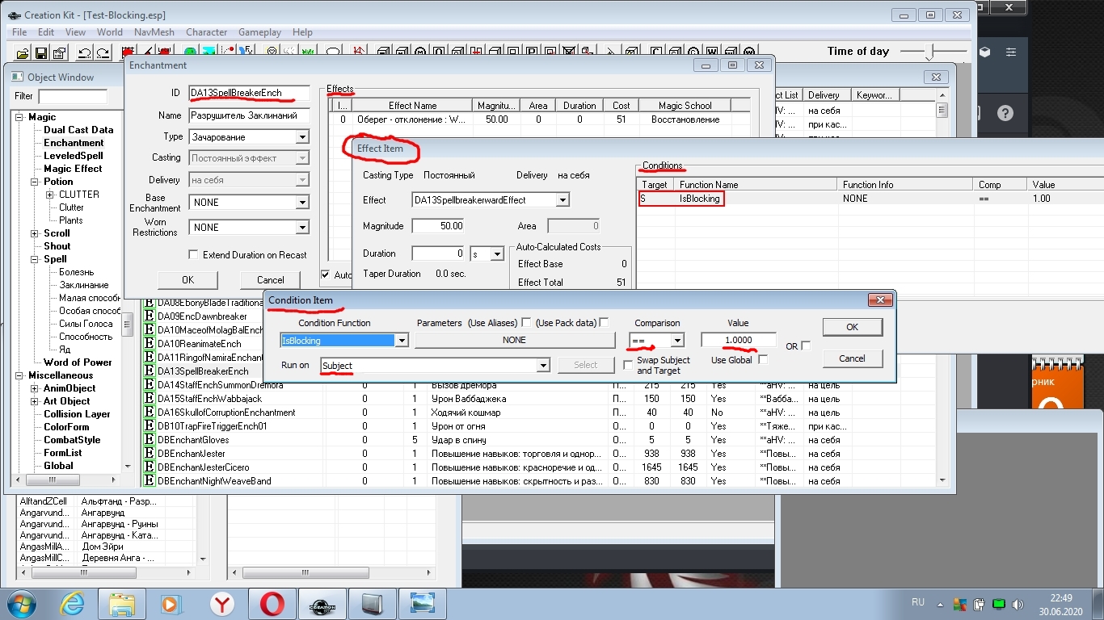Screen dimensions: 1104x620
Task: Click the Undo toolbar icon
Action: 84,53
